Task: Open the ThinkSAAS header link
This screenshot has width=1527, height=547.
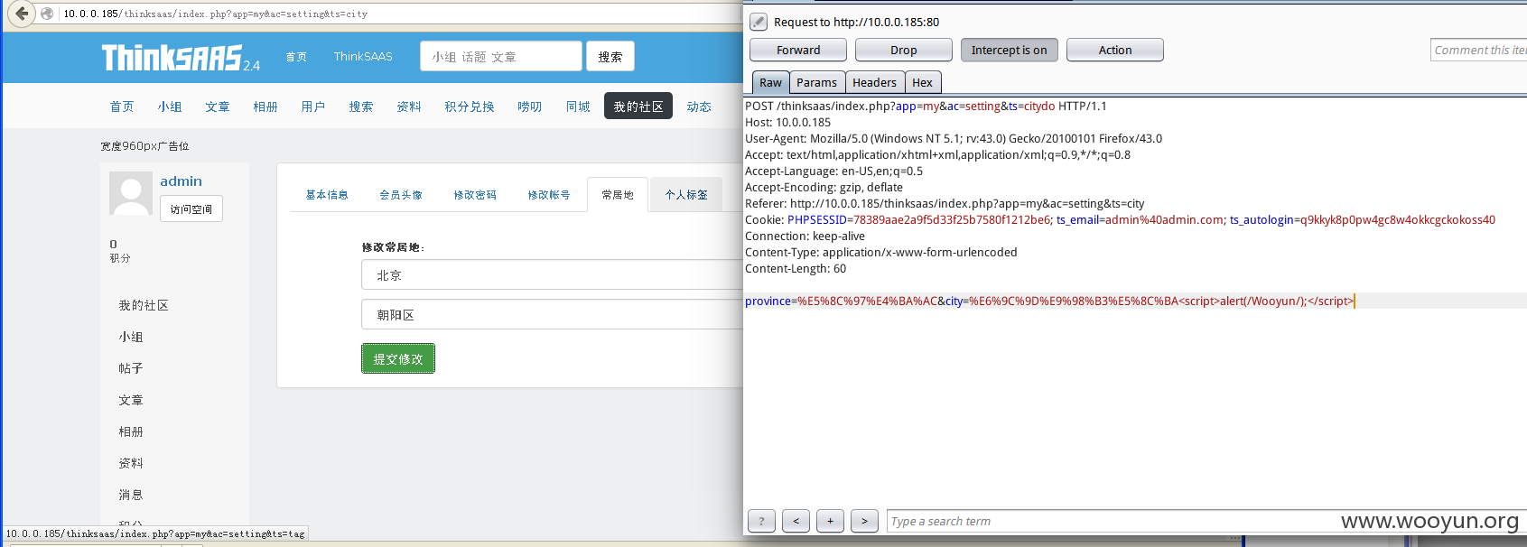Action: [363, 56]
